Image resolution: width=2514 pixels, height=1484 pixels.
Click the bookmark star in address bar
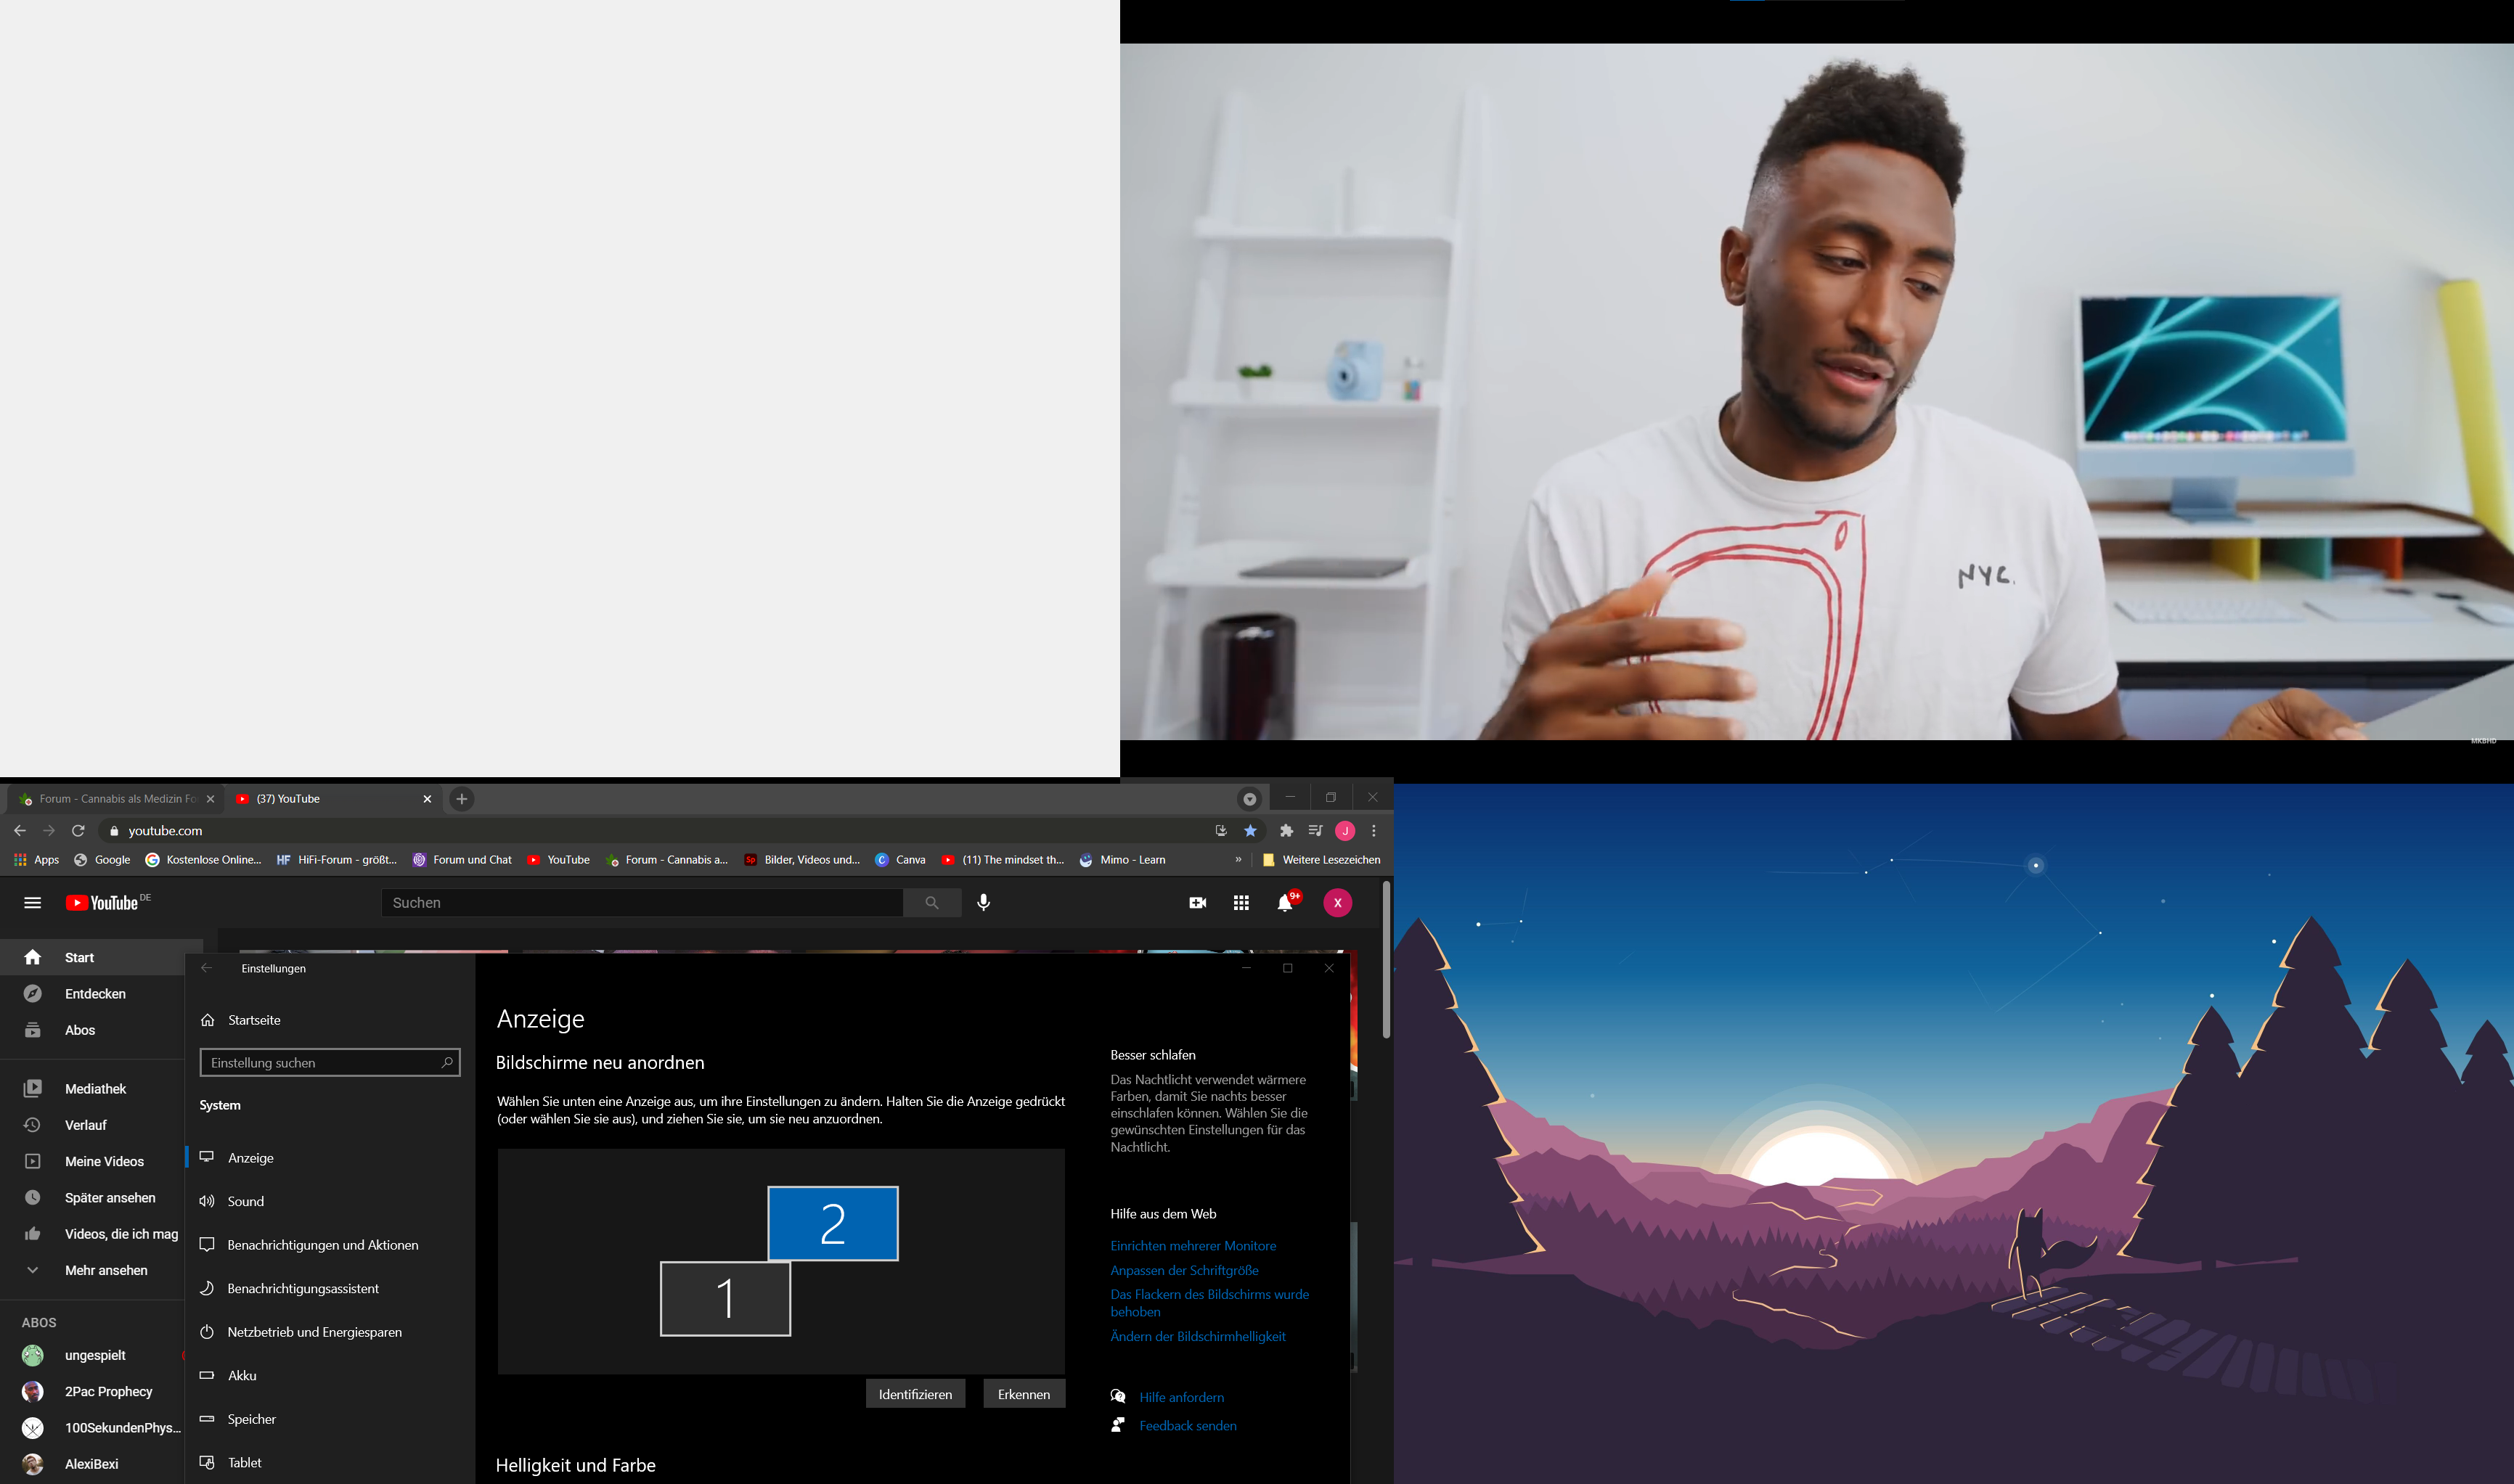pyautogui.click(x=1251, y=831)
